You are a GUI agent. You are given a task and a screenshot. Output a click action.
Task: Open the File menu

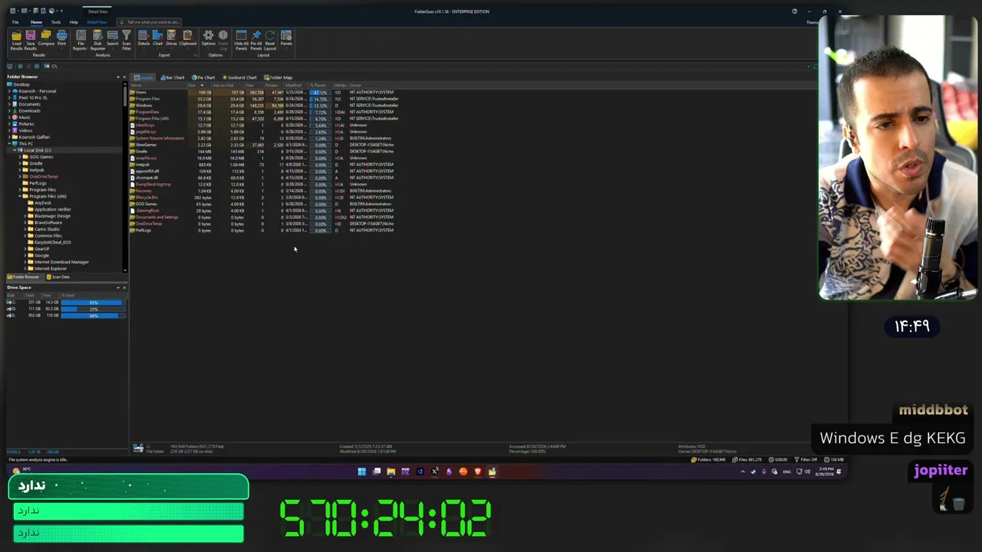15,22
